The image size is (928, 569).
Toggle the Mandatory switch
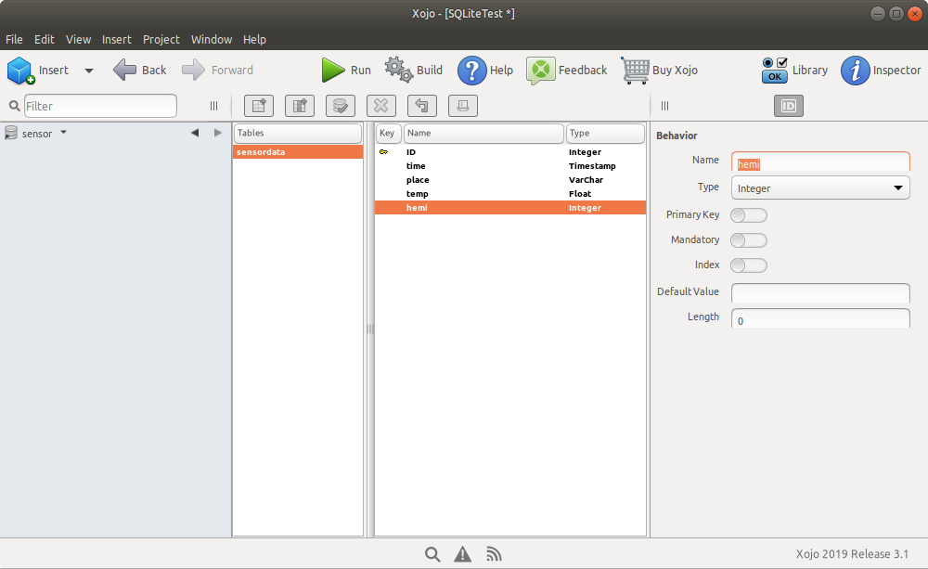(749, 239)
